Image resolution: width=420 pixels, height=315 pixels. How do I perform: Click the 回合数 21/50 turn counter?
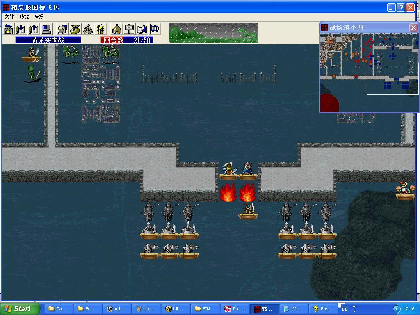coord(127,40)
